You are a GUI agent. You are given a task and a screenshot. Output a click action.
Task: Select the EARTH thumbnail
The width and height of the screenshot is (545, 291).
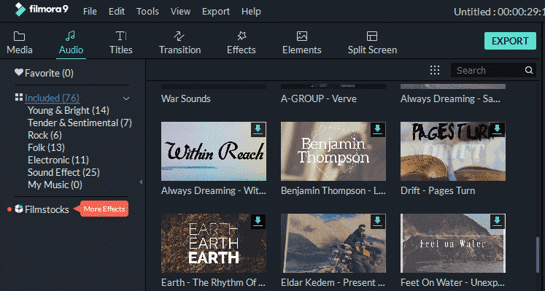(x=214, y=244)
